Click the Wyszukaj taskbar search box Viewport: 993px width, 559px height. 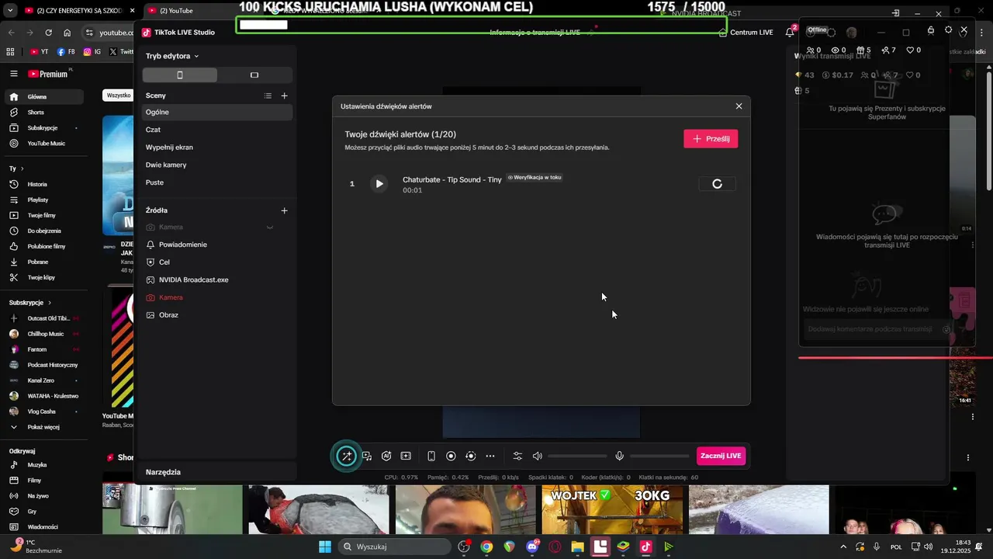pos(395,547)
